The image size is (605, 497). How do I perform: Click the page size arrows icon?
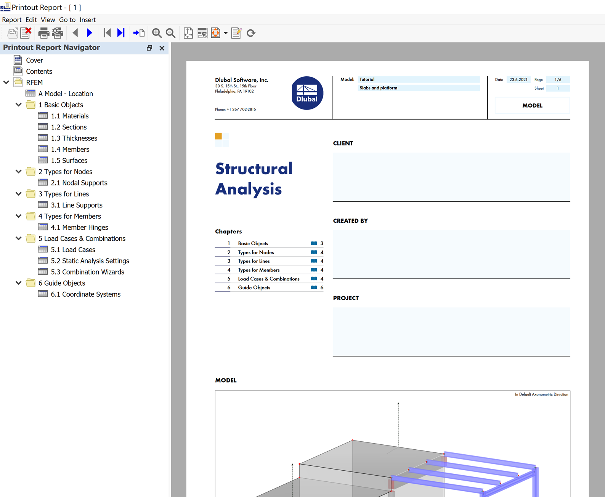point(188,33)
